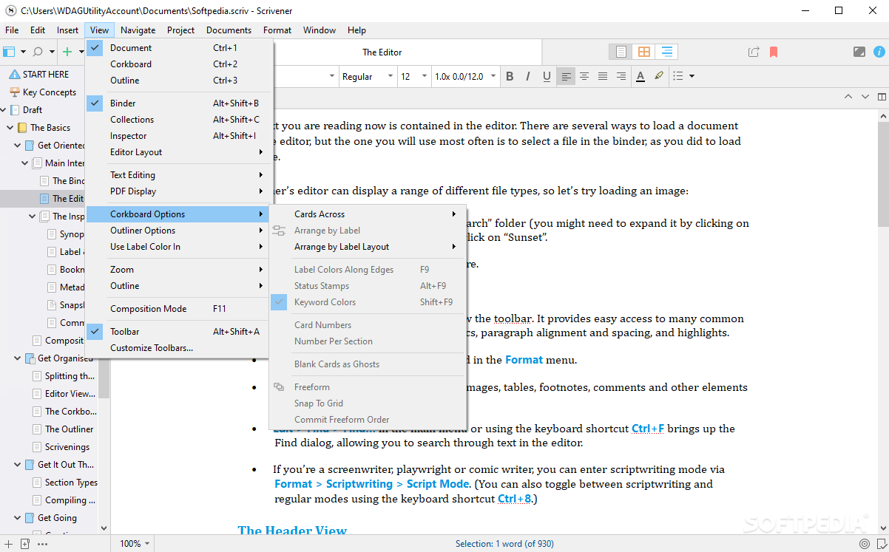Screen dimensions: 889x552
Task: Apply italic formatting
Action: pyautogui.click(x=528, y=76)
